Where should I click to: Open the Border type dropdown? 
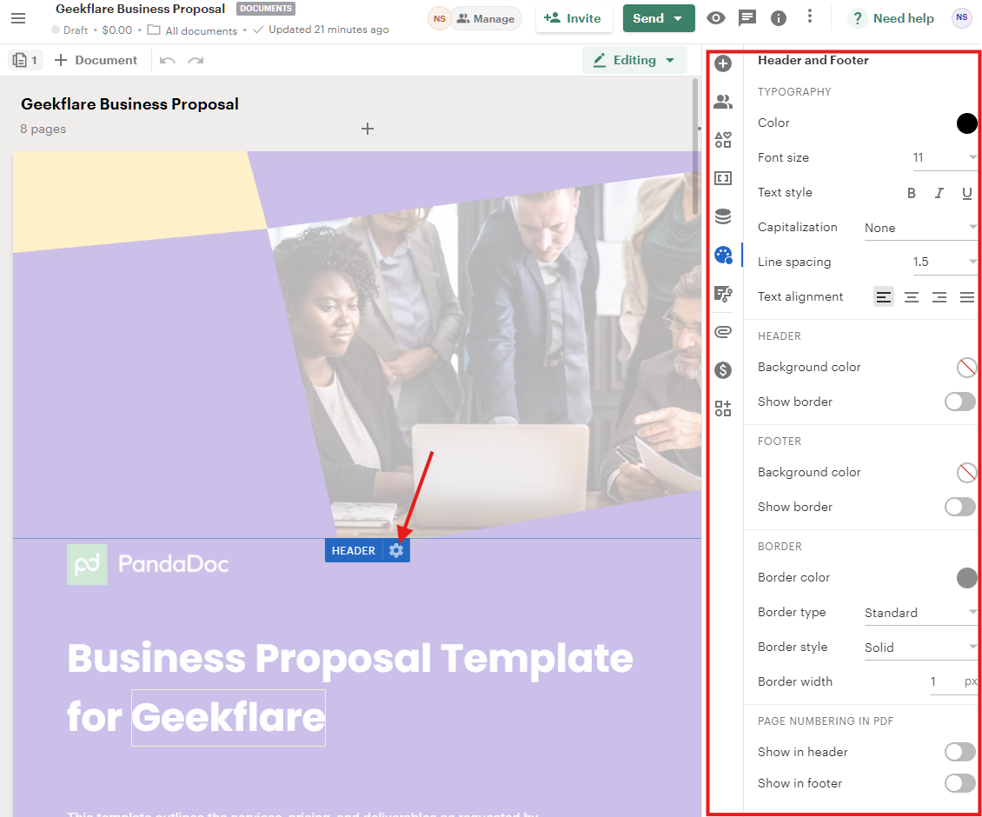pos(920,613)
